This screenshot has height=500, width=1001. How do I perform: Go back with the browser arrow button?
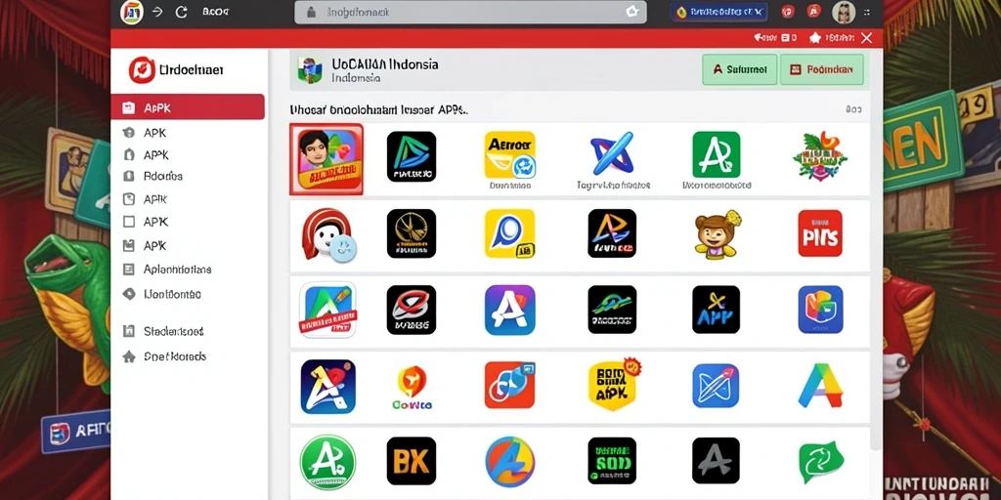click(x=157, y=12)
